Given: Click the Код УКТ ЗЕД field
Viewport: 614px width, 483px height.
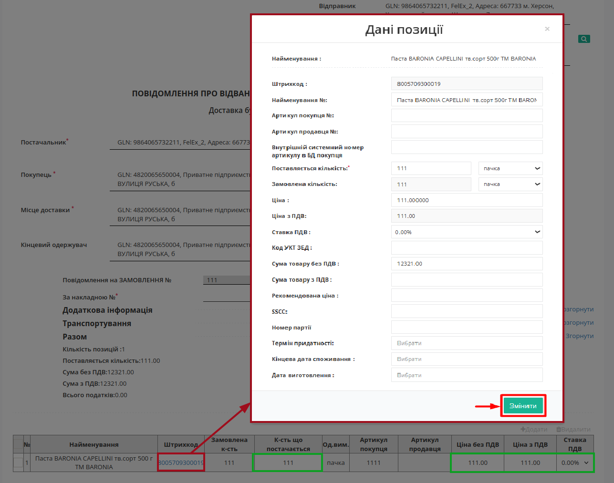Looking at the screenshot, I should (x=467, y=248).
